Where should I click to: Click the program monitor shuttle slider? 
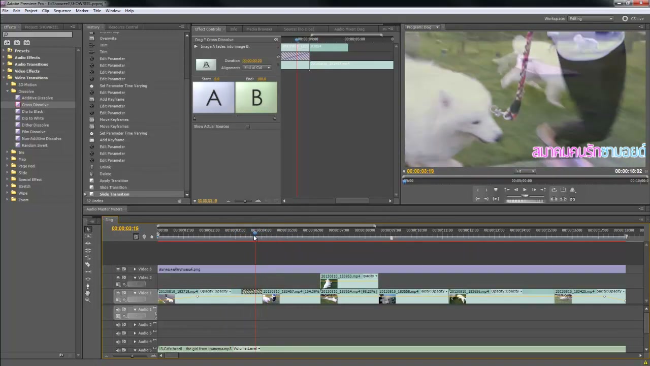[525, 196]
